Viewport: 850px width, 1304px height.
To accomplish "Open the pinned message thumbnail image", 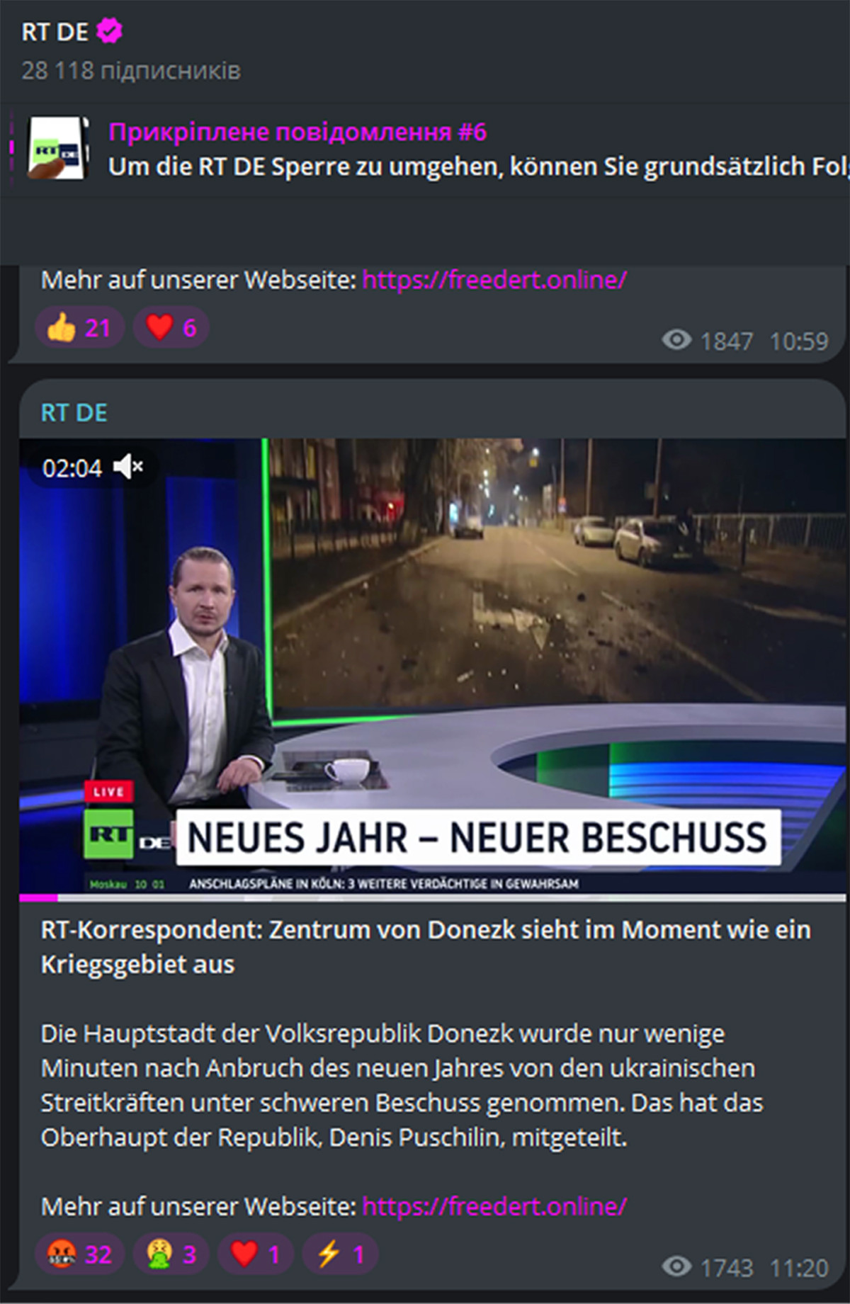I will (59, 148).
